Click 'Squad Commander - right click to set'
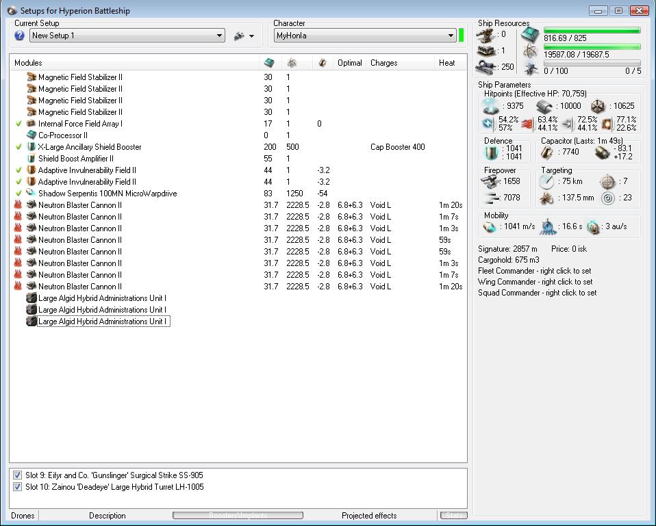The width and height of the screenshot is (656, 526). (537, 293)
